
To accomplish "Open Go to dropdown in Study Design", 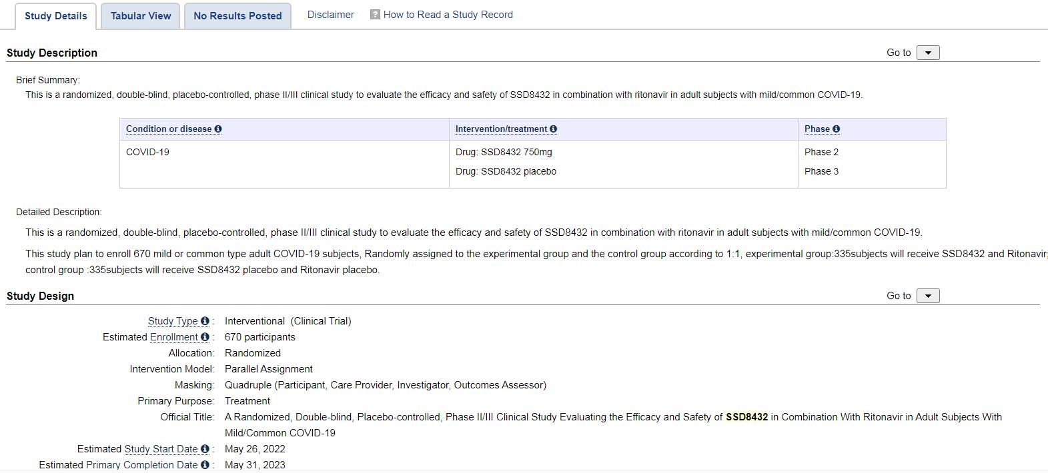I will point(928,296).
